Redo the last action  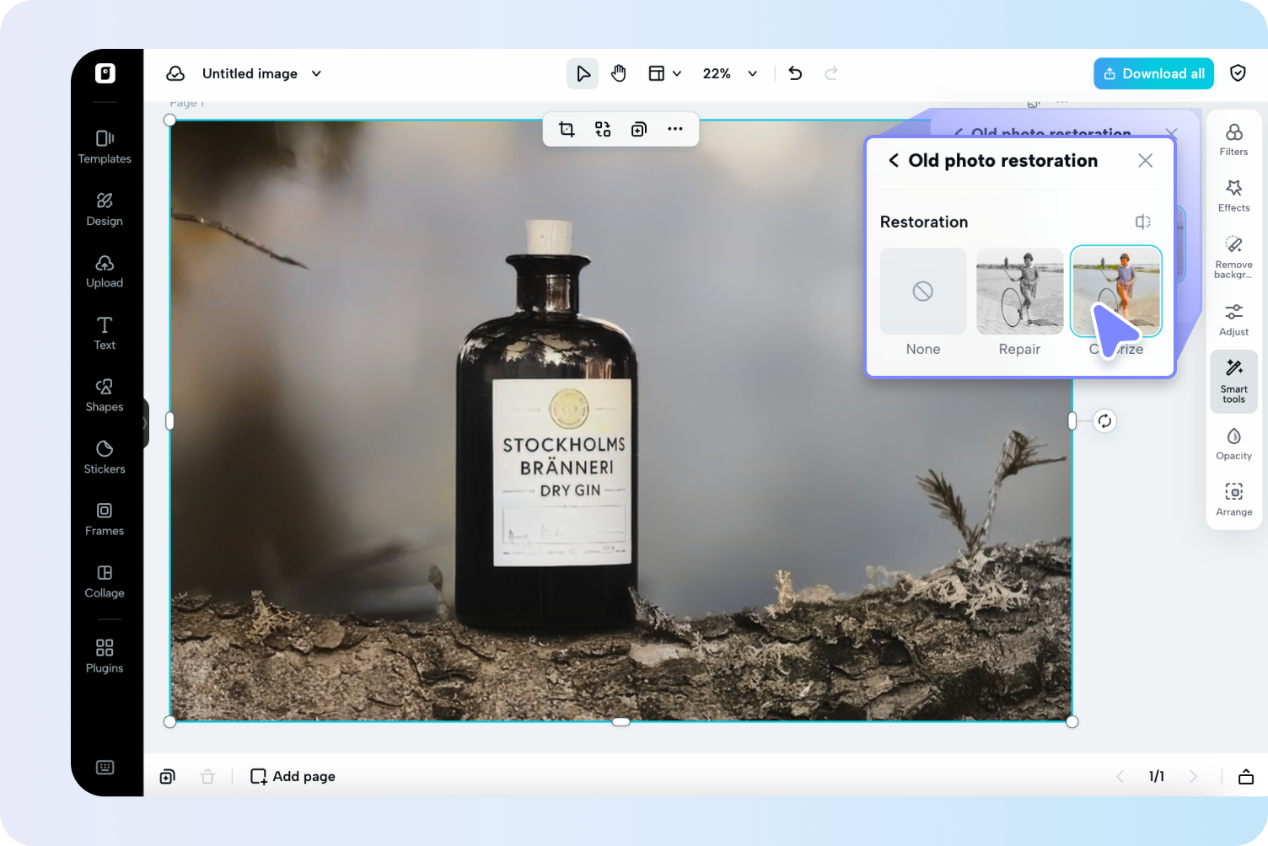[x=831, y=73]
